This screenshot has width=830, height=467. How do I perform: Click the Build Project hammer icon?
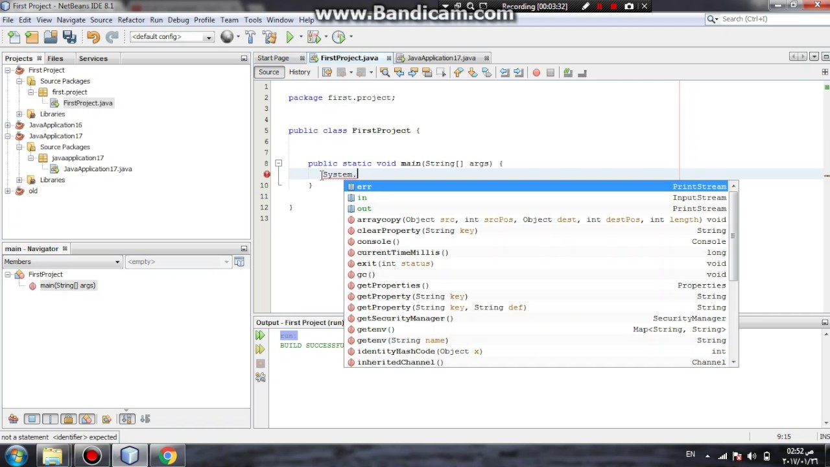251,37
